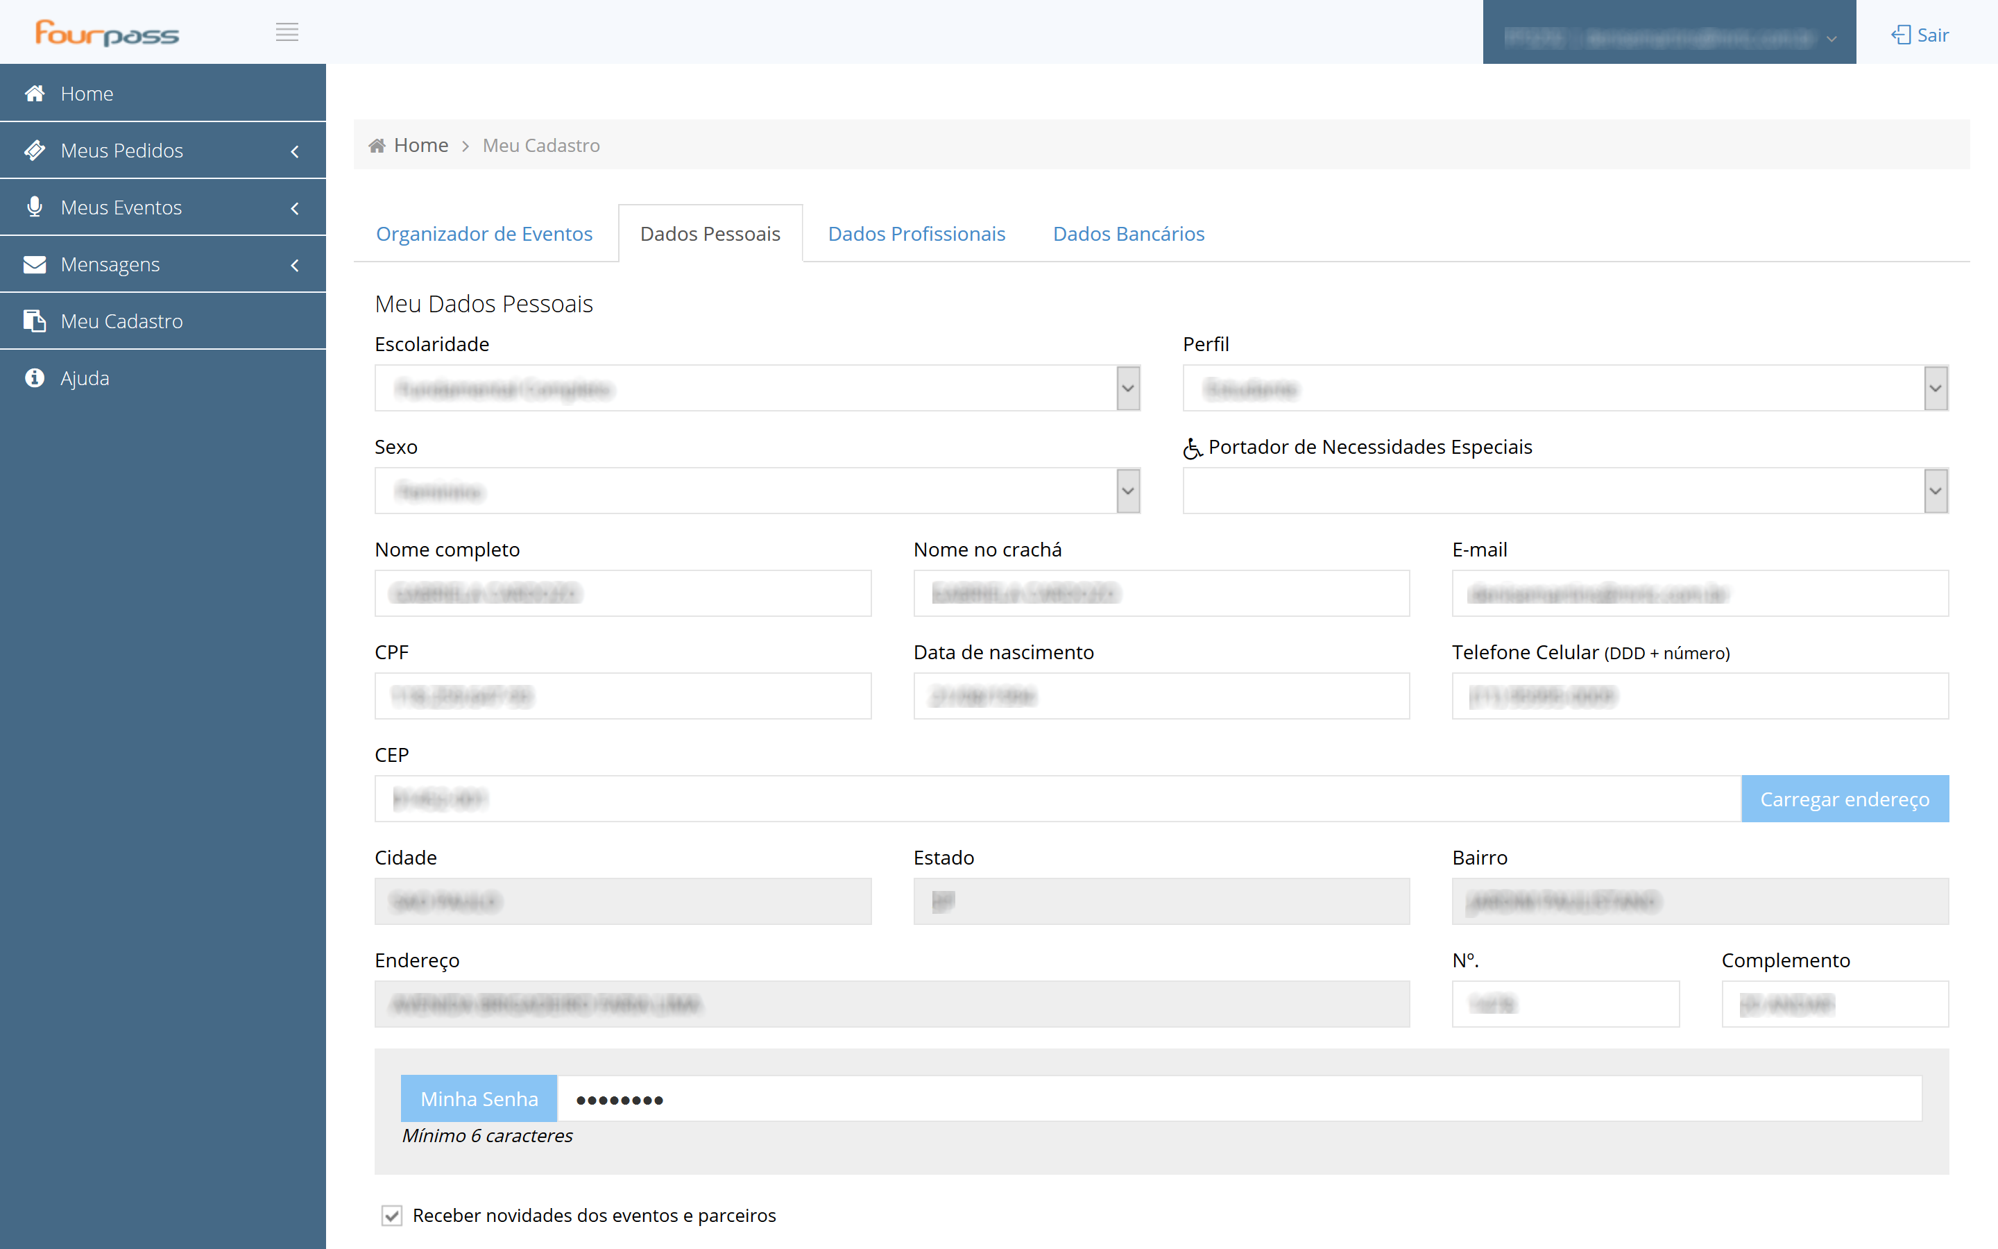The image size is (1998, 1249).
Task: Switch to Dados Bancários tab
Action: tap(1129, 234)
